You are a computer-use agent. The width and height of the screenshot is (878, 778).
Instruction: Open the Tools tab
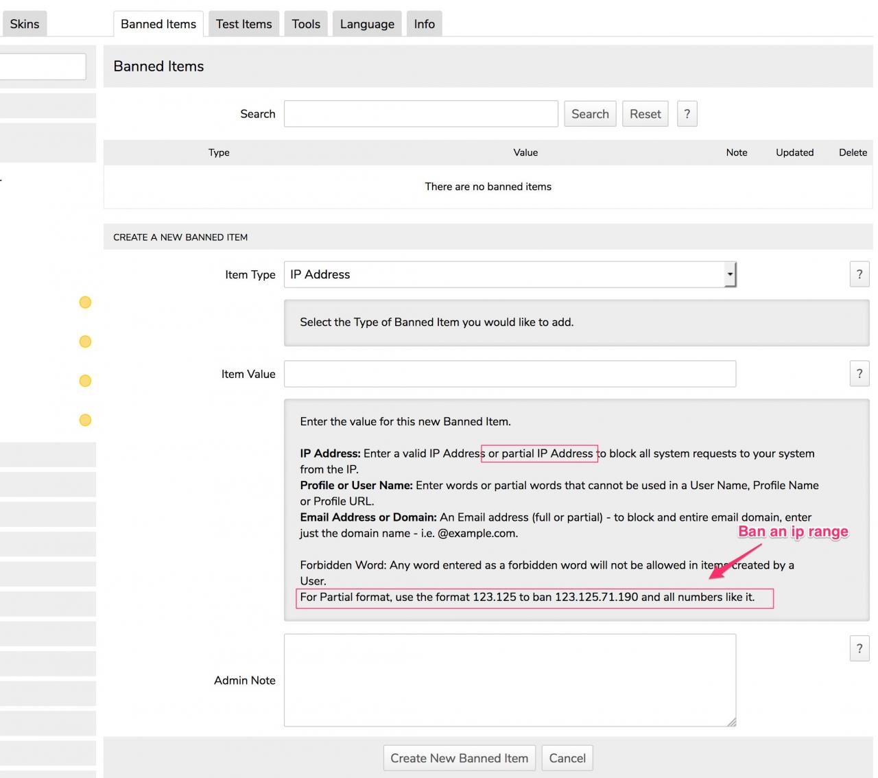click(306, 24)
